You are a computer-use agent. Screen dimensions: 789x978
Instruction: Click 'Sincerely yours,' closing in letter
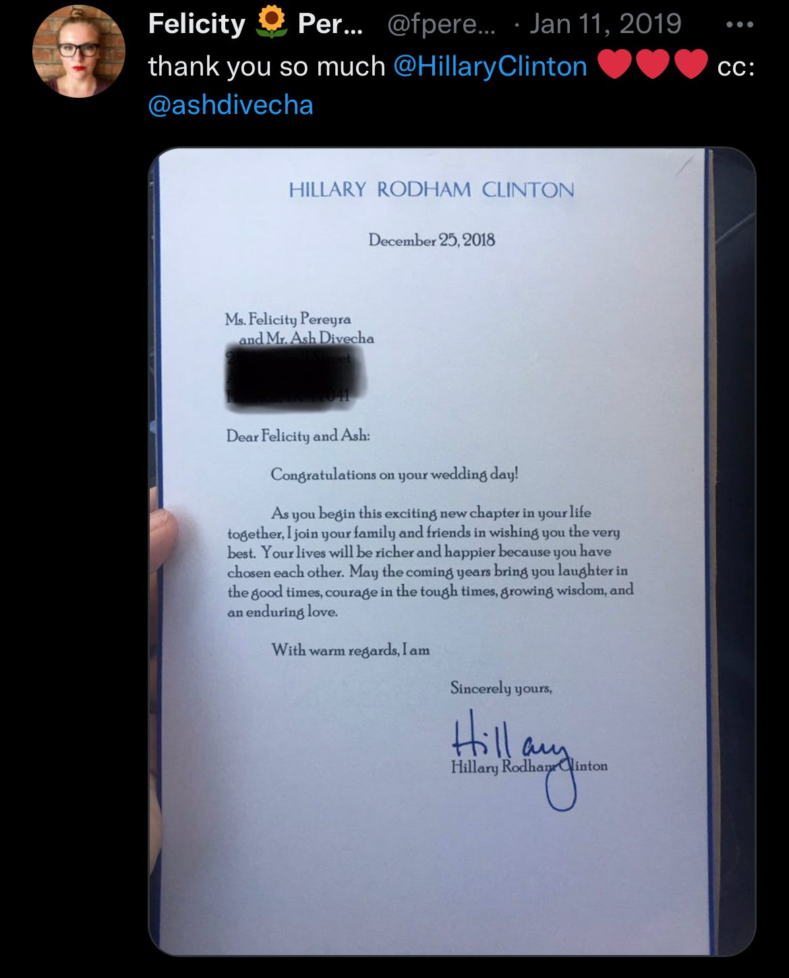pyautogui.click(x=501, y=688)
